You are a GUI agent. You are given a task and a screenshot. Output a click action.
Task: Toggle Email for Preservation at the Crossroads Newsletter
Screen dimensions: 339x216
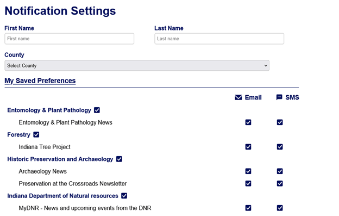click(248, 183)
